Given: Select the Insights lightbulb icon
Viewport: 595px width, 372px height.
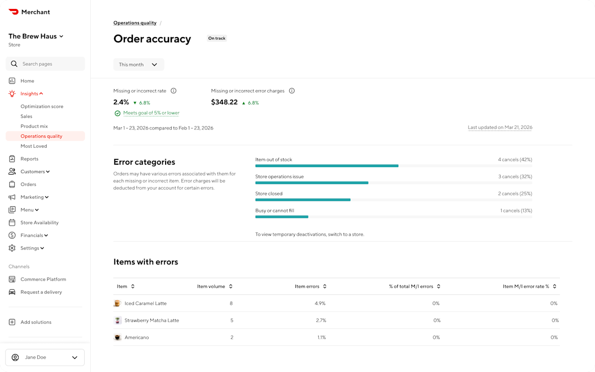Looking at the screenshot, I should [11, 93].
